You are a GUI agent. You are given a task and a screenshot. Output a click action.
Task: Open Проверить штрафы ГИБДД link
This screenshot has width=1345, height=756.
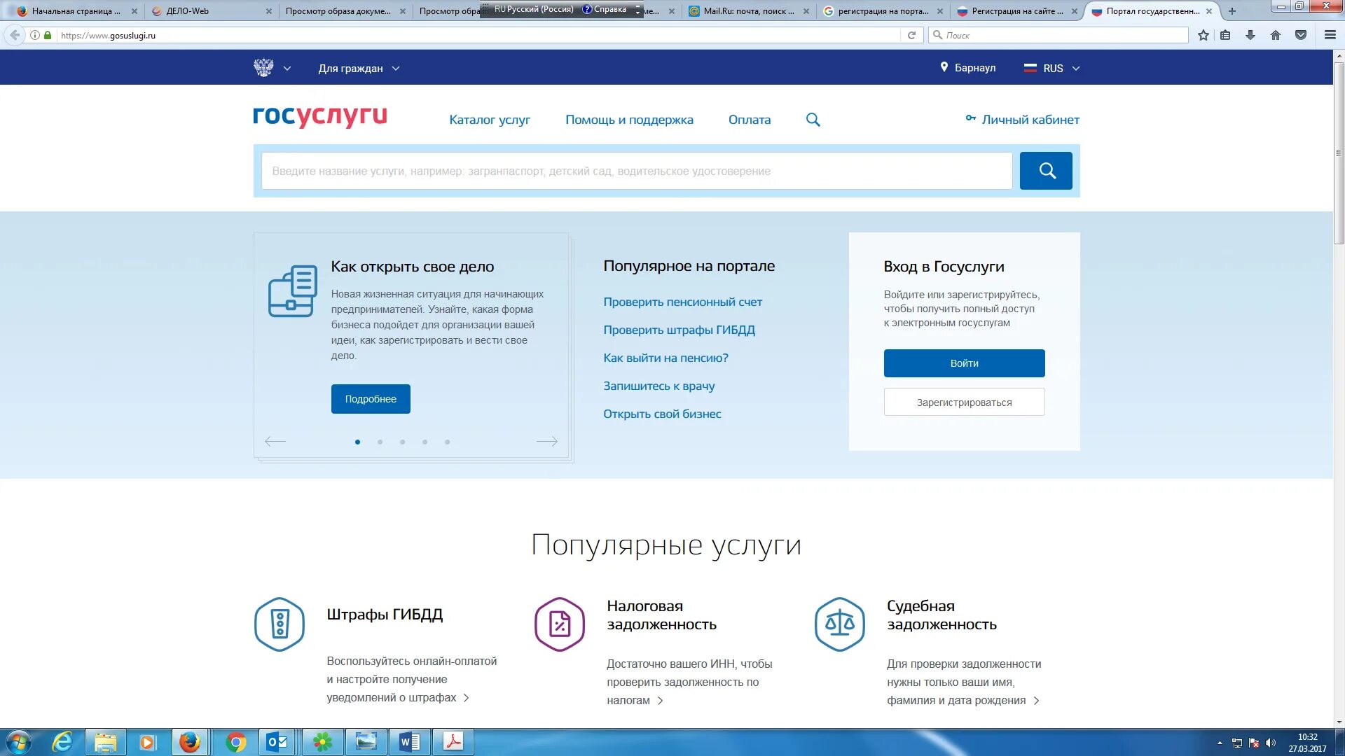tap(679, 330)
